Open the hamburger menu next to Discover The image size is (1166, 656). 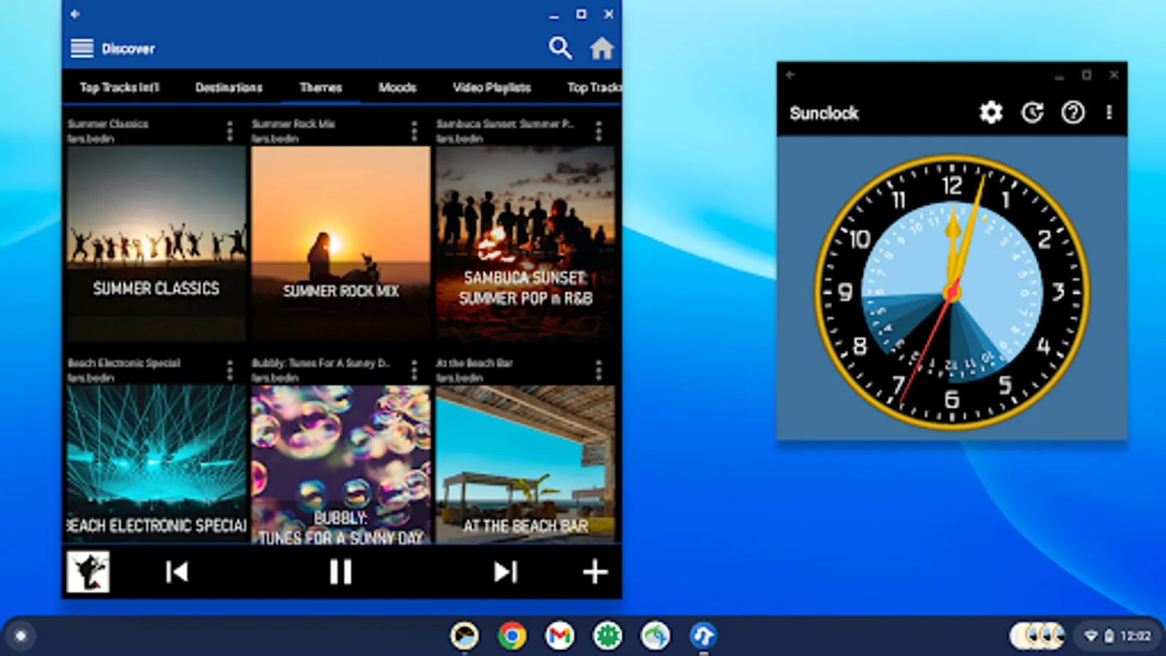82,48
